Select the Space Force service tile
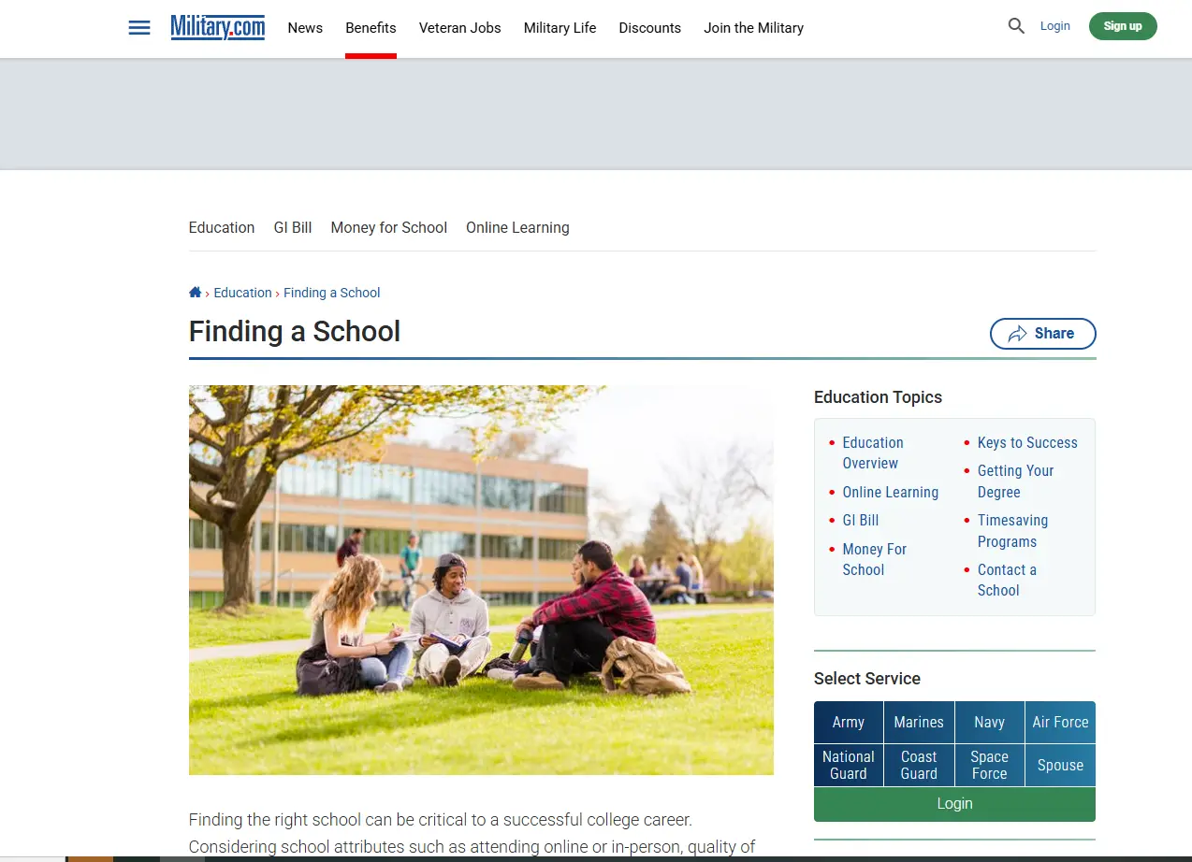 coord(989,765)
